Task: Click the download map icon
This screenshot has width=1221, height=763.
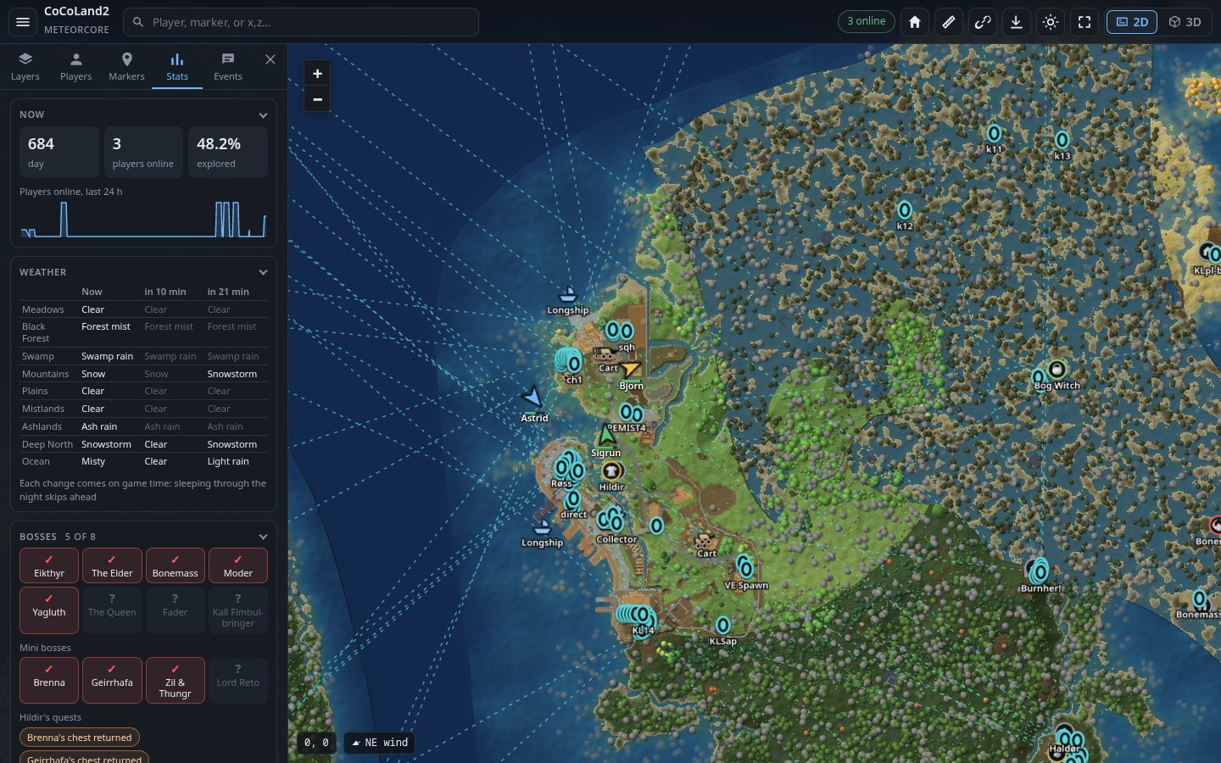Action: point(1017,22)
